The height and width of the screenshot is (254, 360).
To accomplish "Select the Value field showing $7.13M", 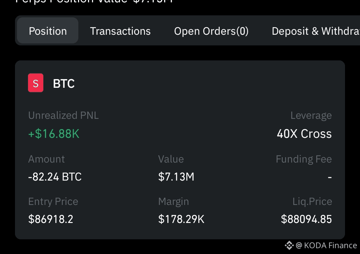I will (176, 177).
